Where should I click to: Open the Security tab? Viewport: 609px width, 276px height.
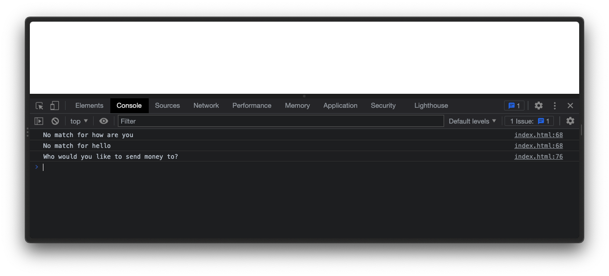pos(383,106)
